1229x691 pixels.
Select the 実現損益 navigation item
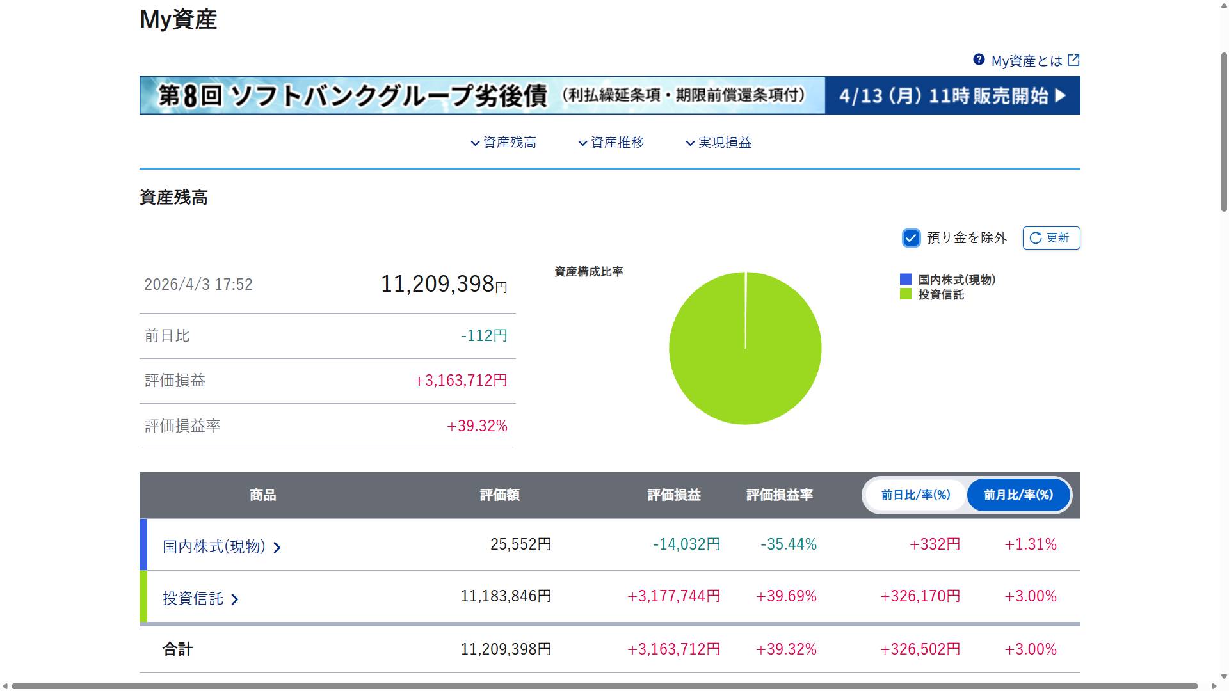coord(725,143)
